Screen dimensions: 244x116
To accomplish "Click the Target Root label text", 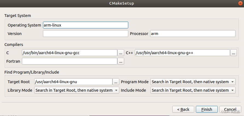I will (19, 82).
